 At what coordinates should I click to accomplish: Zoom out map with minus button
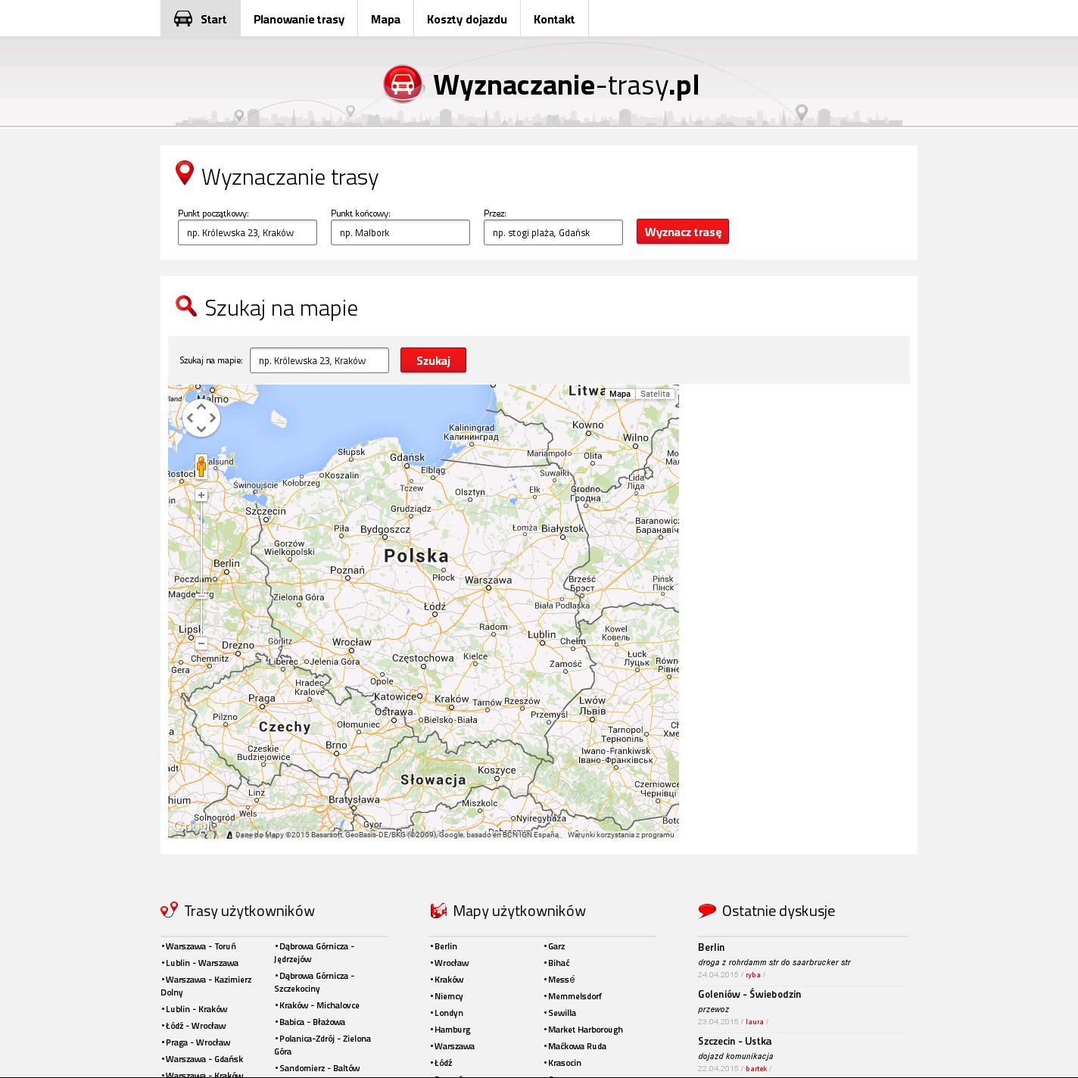pos(201,643)
